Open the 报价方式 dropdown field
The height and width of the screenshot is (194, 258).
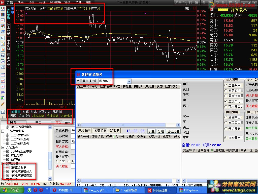point(73,141)
